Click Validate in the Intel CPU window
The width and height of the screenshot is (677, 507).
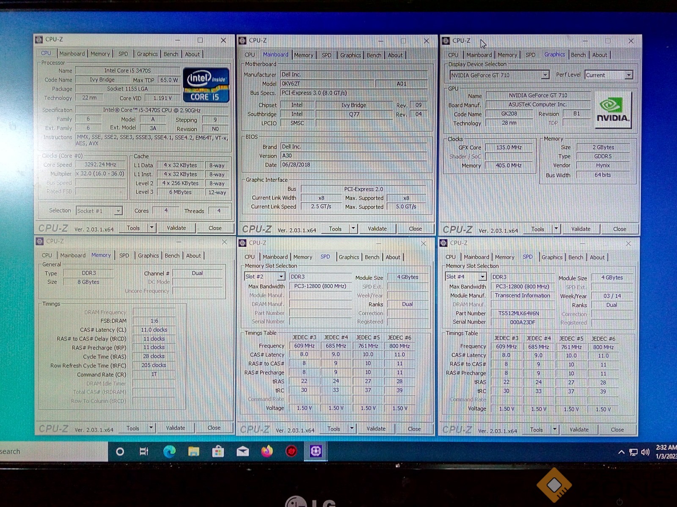click(x=176, y=228)
